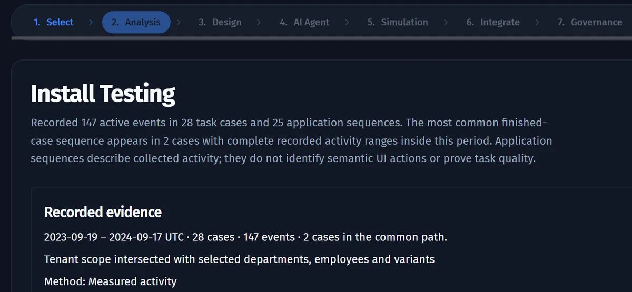
Task: Click the Install Testing heading
Action: tap(103, 94)
